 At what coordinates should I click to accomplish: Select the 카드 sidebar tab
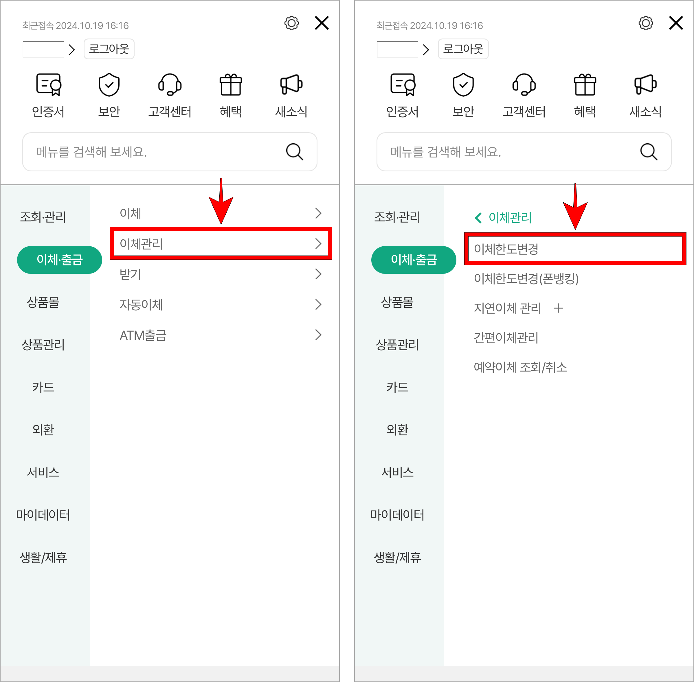43,387
